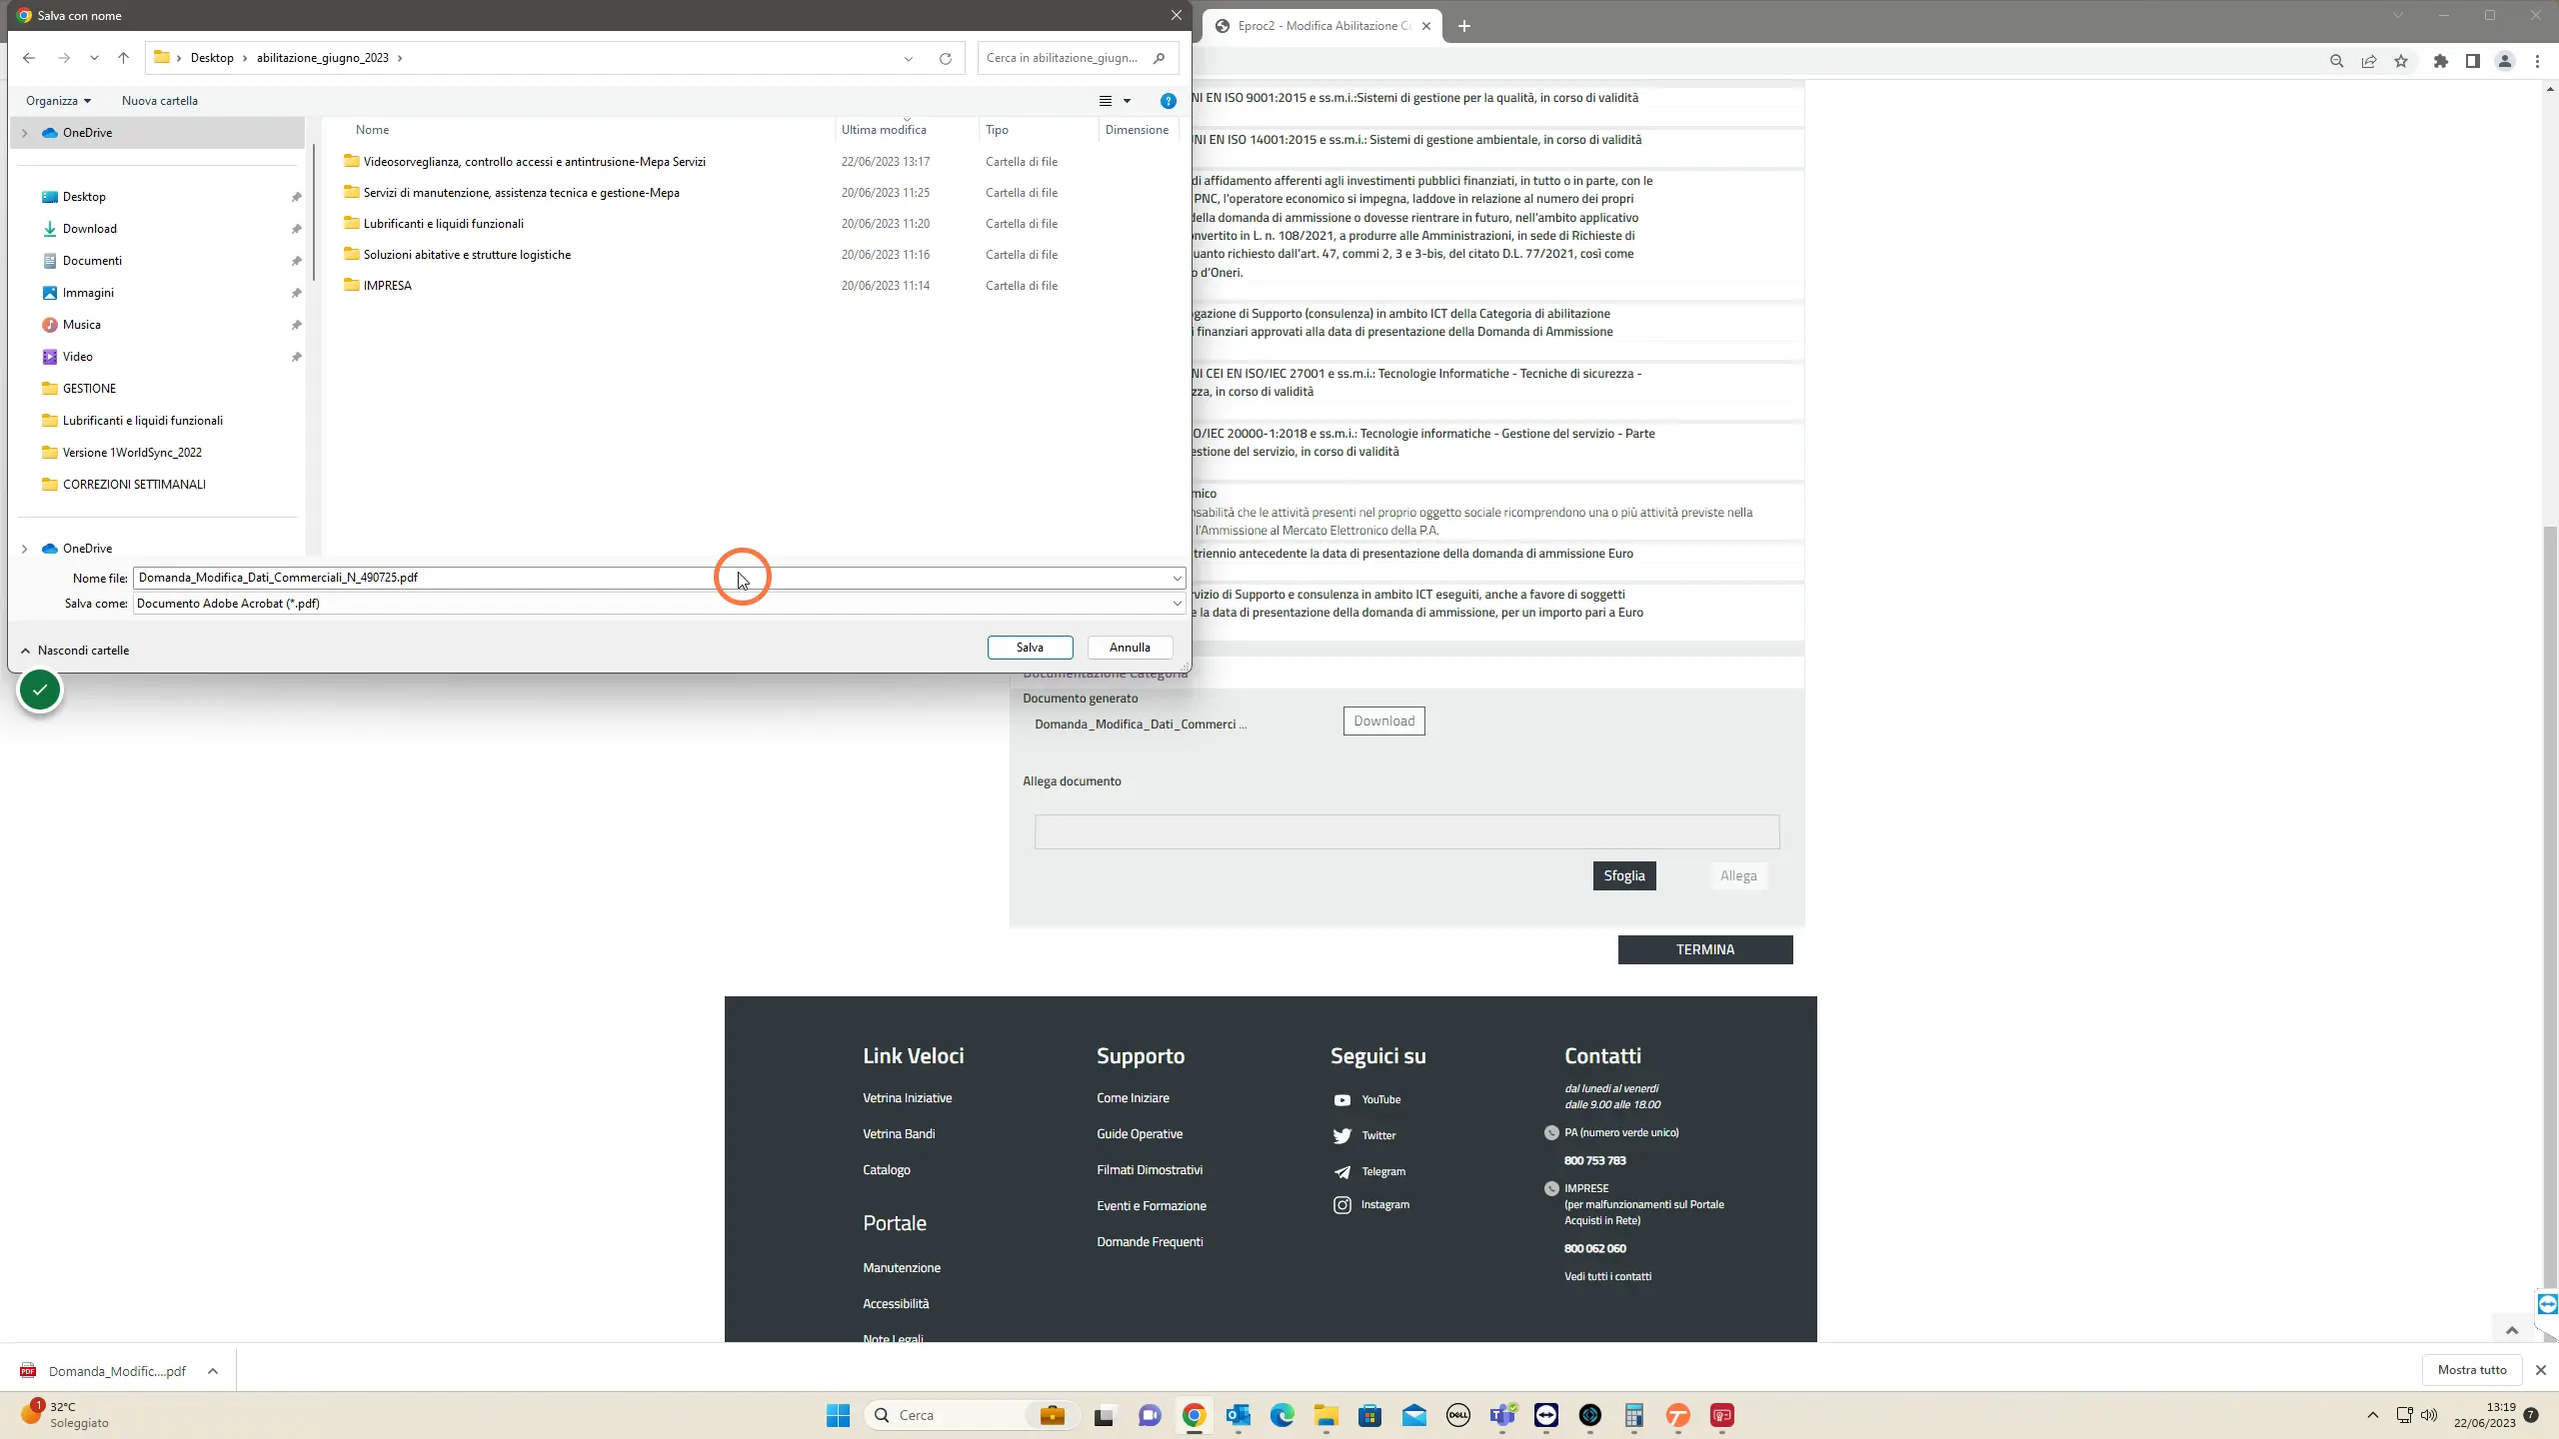This screenshot has height=1439, width=2559.
Task: Click the Download document button
Action: coord(1383,720)
